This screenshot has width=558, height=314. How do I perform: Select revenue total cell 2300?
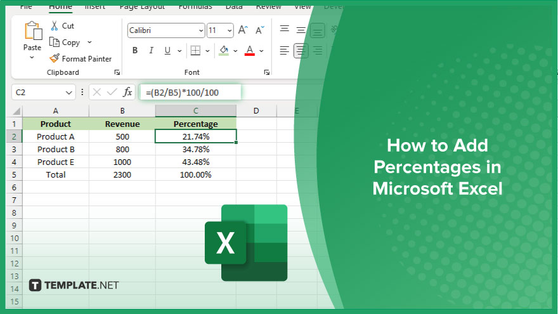122,175
